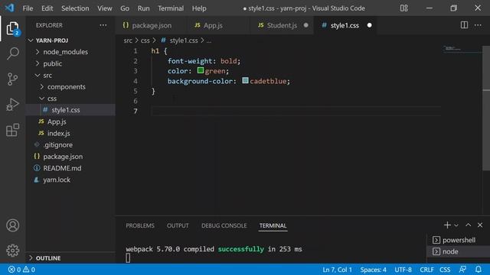Open the Source Control view
490x275 pixels.
tap(12, 79)
